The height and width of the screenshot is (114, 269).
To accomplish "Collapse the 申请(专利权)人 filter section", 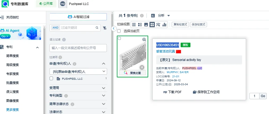I will [x=103, y=64].
